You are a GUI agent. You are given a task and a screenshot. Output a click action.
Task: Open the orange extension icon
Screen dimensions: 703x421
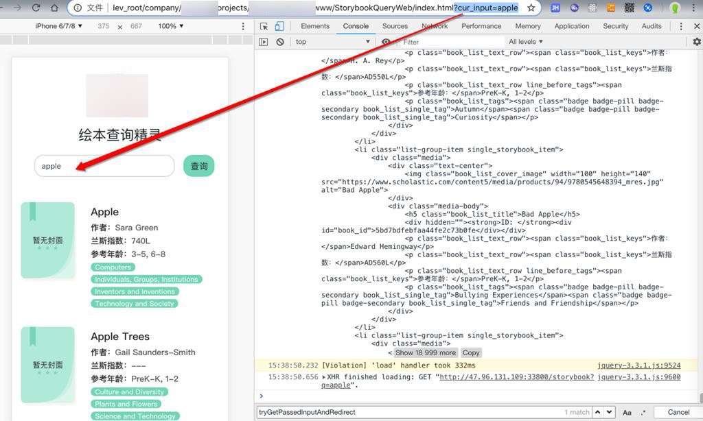[x=610, y=8]
